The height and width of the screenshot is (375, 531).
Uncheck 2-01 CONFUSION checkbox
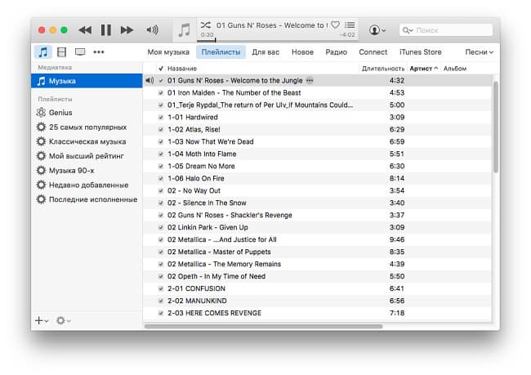(161, 288)
